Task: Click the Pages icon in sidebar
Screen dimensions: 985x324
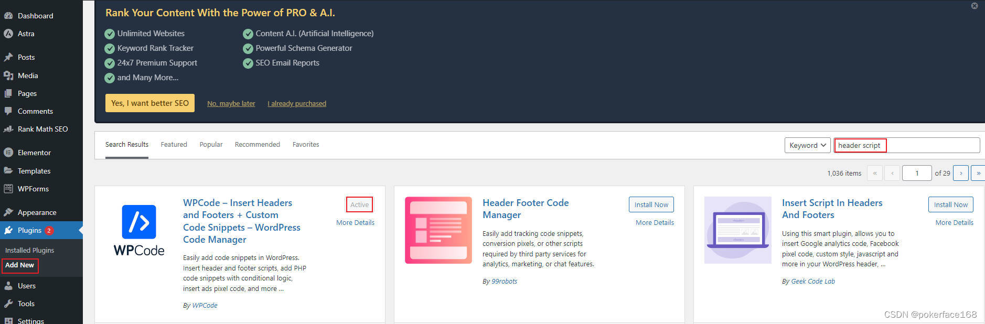Action: 8,93
